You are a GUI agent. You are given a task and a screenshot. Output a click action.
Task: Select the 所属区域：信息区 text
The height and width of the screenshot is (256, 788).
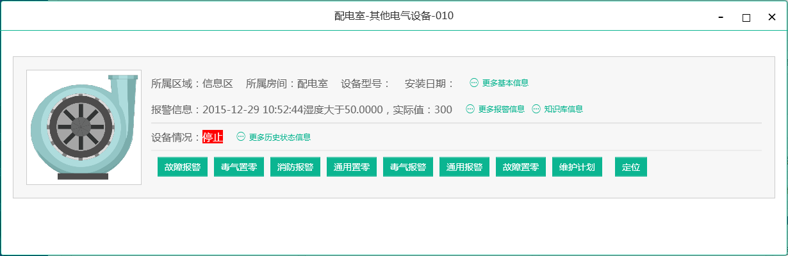[x=192, y=83]
